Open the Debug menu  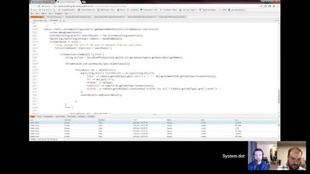tap(44, 14)
